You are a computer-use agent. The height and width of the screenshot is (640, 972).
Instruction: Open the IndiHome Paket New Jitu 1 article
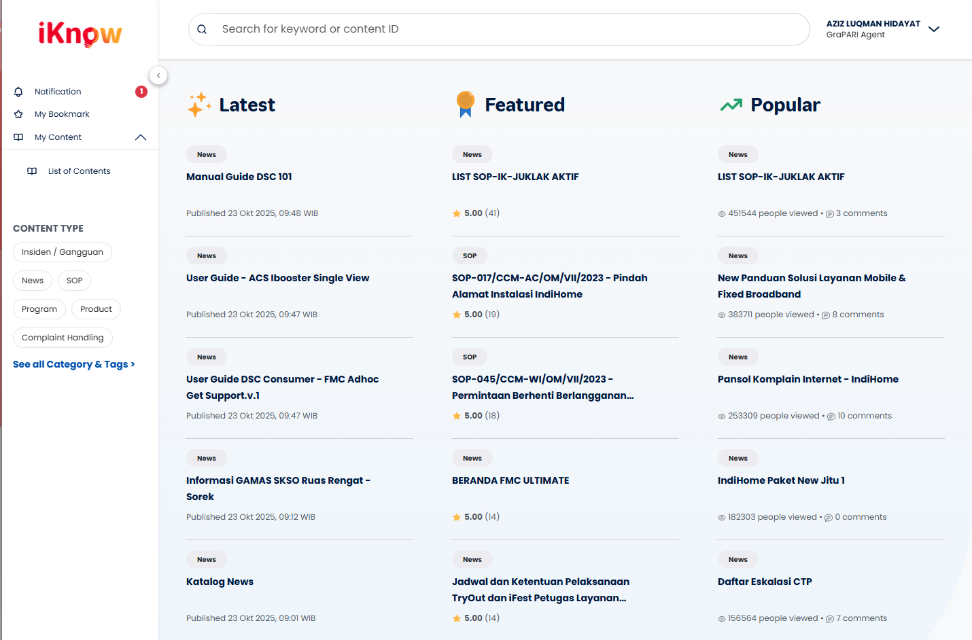click(781, 480)
